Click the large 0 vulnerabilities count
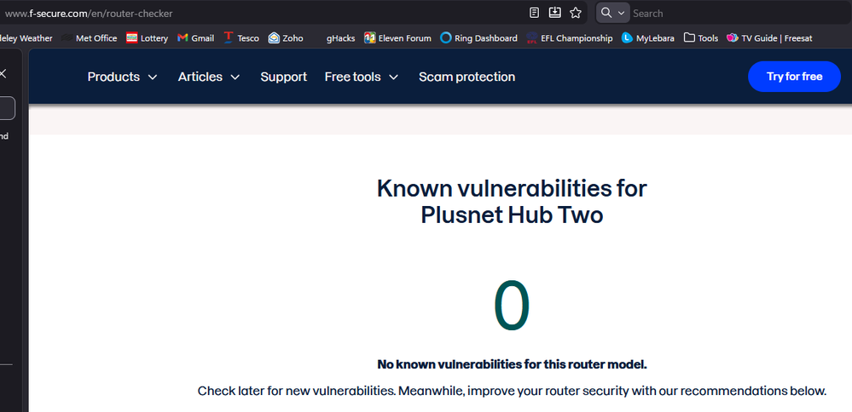This screenshot has width=852, height=412. click(512, 306)
